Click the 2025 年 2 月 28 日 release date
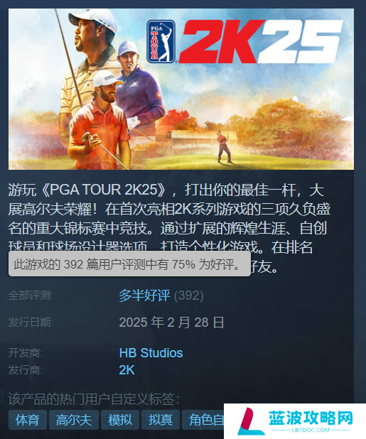Image resolution: width=366 pixels, height=439 pixels. (171, 323)
